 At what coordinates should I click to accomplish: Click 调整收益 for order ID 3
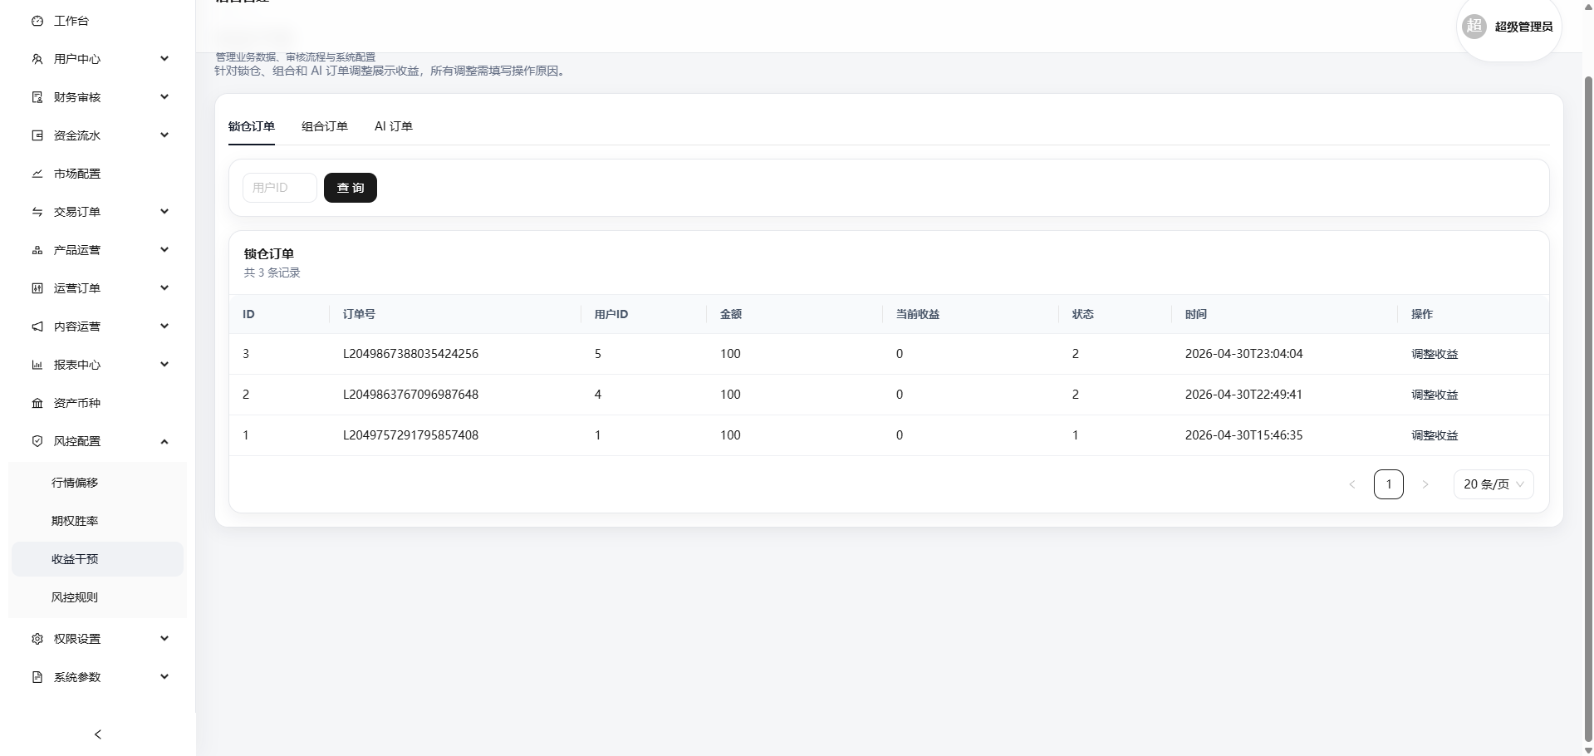coord(1435,354)
